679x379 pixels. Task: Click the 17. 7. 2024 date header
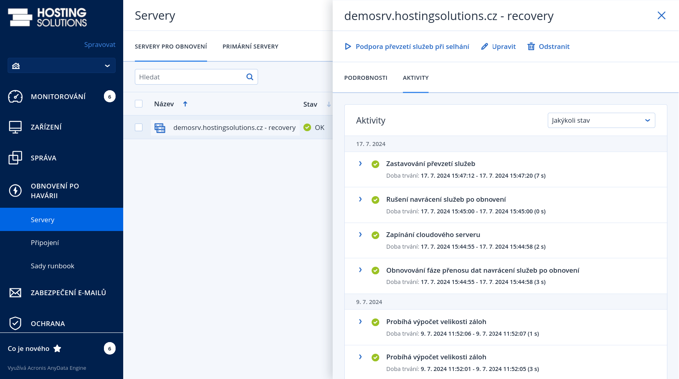pyautogui.click(x=370, y=144)
